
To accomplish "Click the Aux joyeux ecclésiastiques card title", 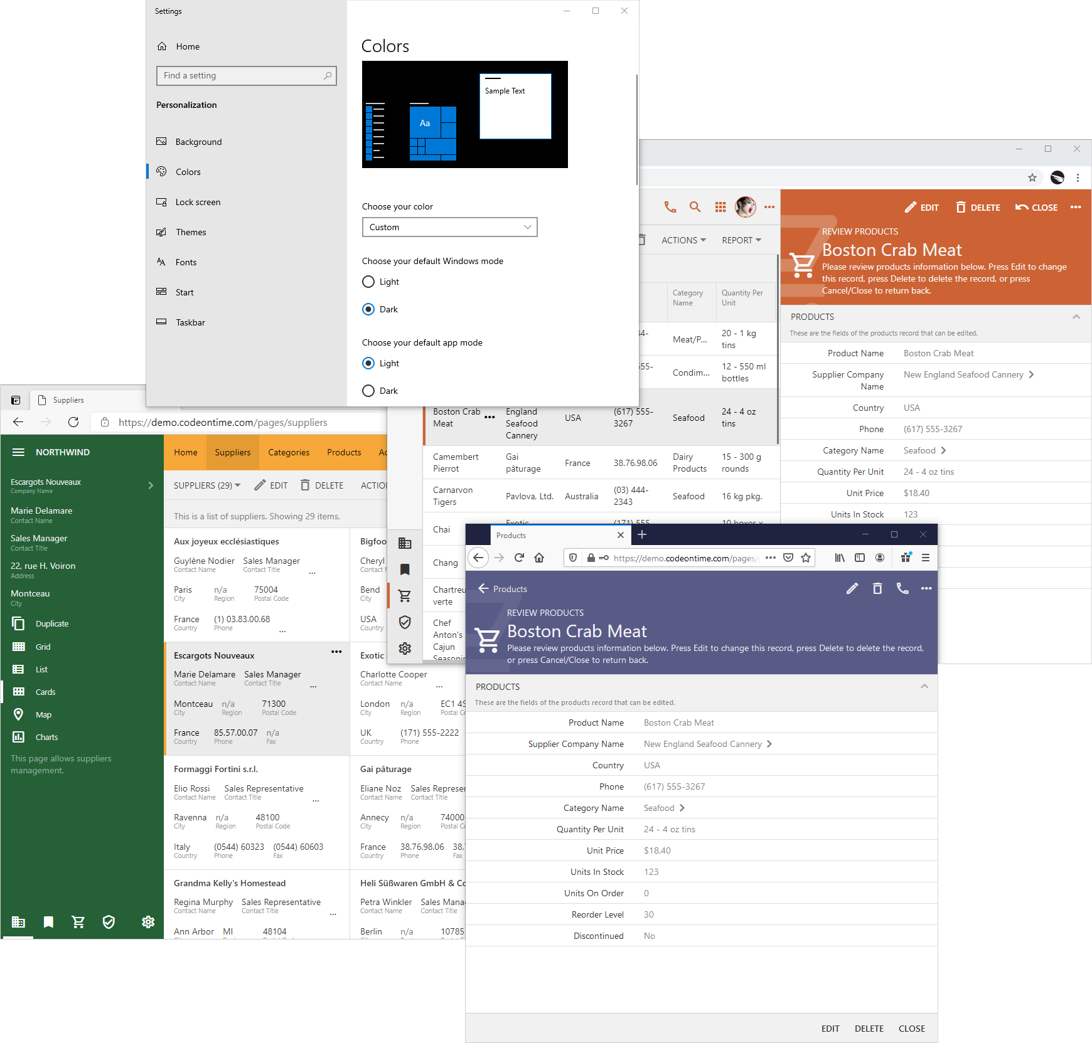I will tap(227, 541).
